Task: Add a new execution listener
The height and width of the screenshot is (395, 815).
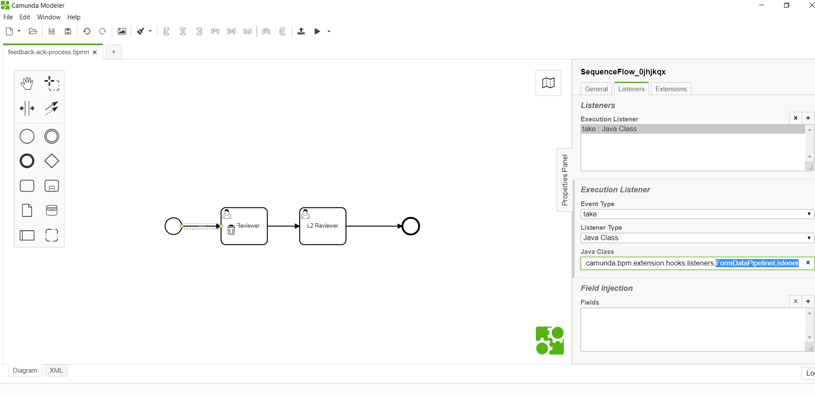Action: coord(808,118)
